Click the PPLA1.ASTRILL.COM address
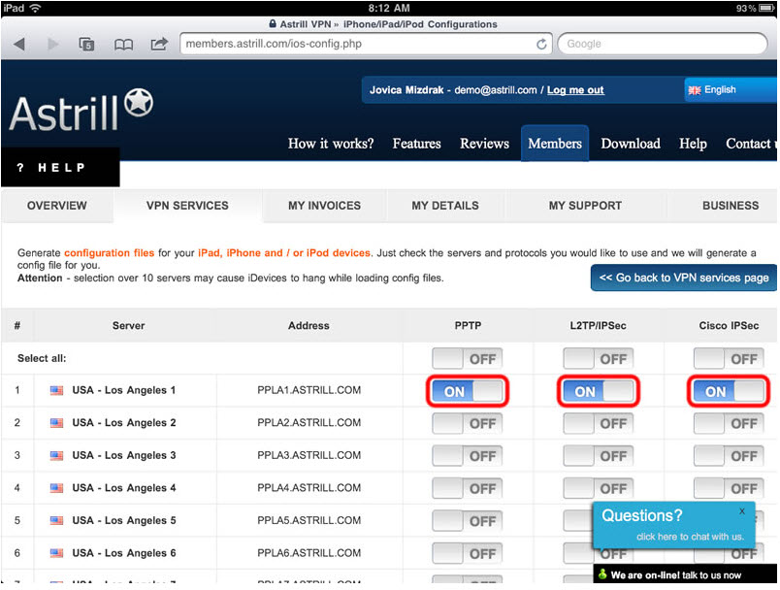 pos(309,390)
